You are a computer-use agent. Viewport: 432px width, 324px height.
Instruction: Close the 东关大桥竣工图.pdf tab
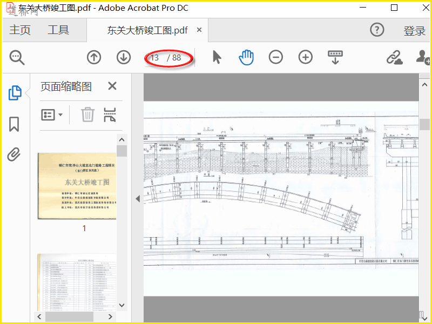tap(199, 30)
